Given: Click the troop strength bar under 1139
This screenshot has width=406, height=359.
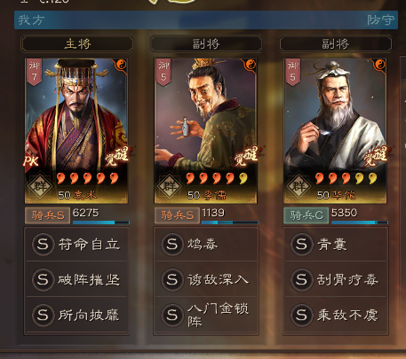Looking at the screenshot, I should (230, 222).
